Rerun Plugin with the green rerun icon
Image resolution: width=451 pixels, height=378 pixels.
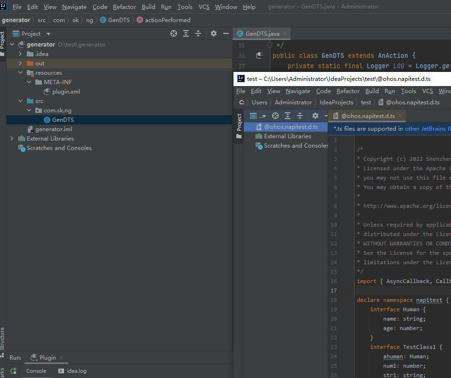click(x=13, y=371)
